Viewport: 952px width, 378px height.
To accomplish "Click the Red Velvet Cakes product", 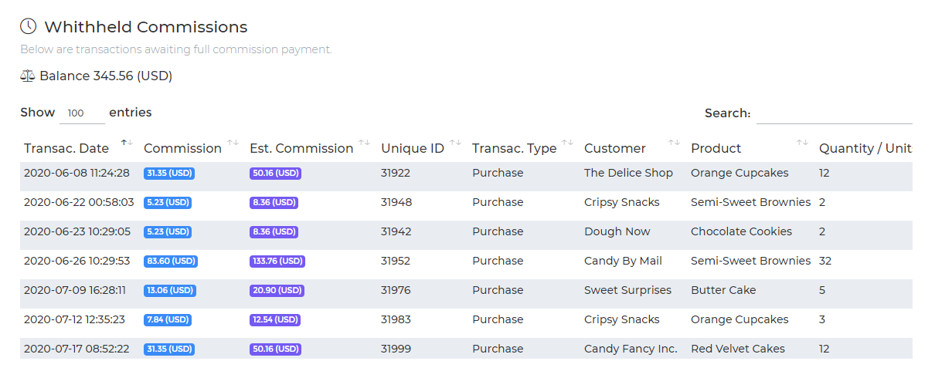I will click(x=738, y=349).
